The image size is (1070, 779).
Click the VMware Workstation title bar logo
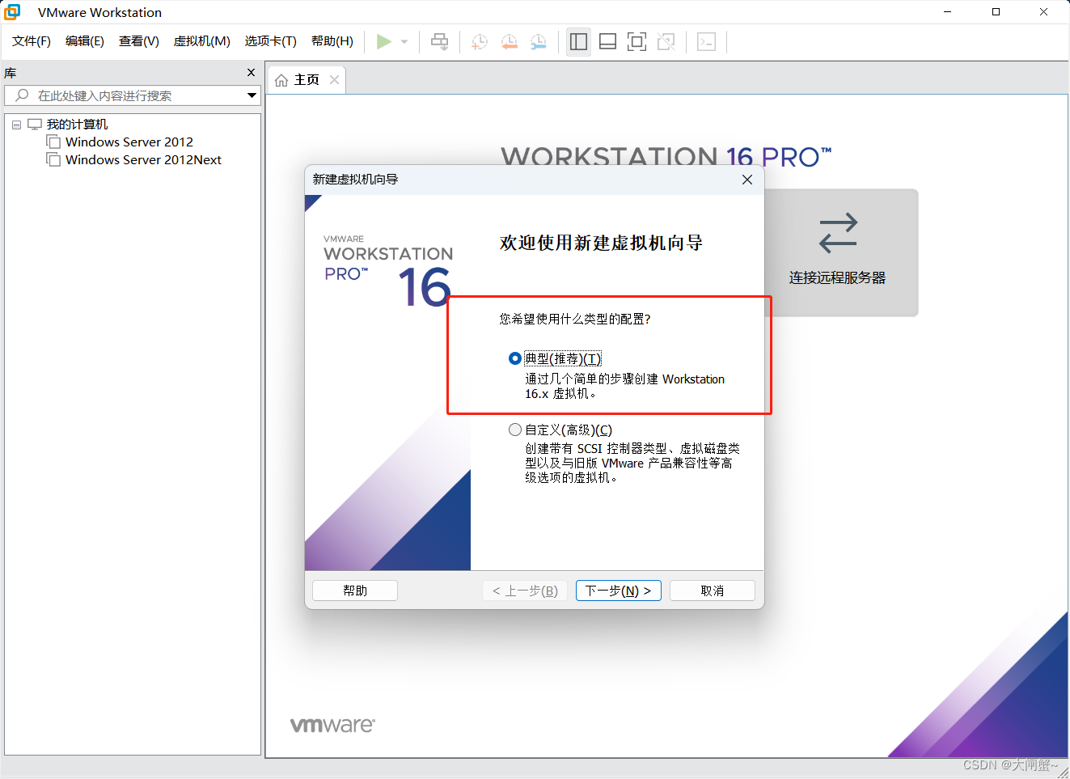tap(12, 12)
